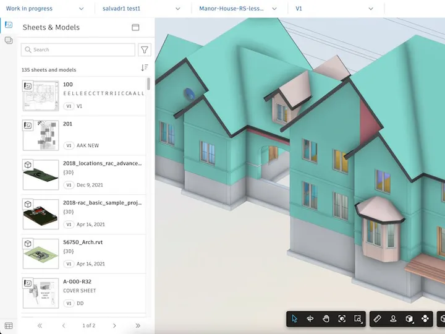
Task: Switch to the second sidebar panel tab
Action: tap(9, 40)
